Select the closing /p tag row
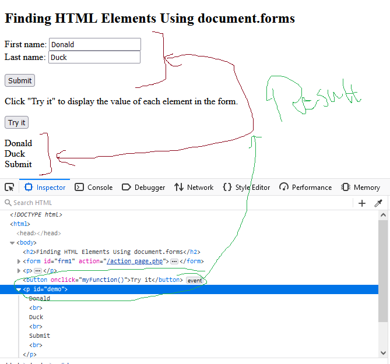The width and height of the screenshot is (390, 364). tap(30, 355)
